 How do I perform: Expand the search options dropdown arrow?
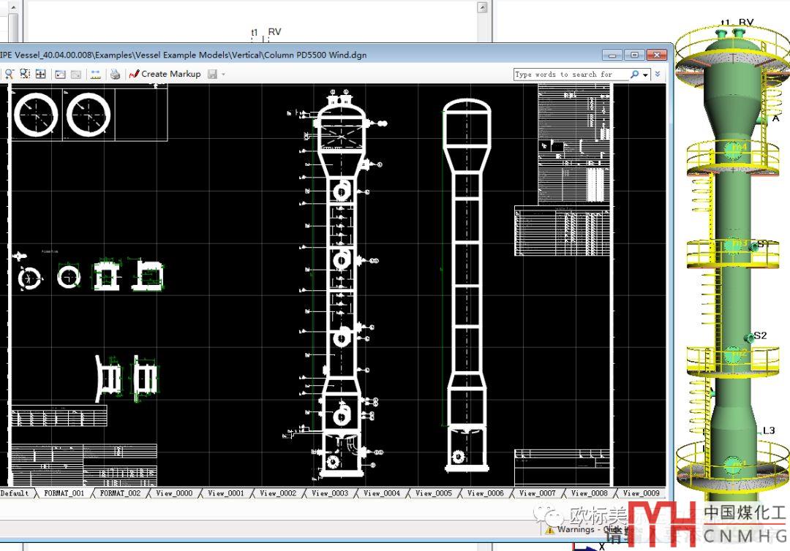(646, 75)
